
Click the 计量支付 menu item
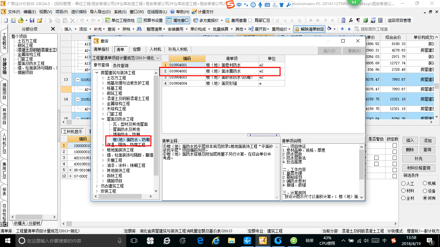coord(203,12)
